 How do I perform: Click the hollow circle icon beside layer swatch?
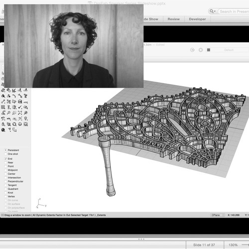201,50
